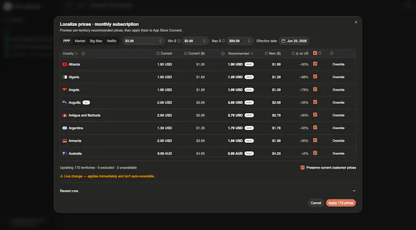The width and height of the screenshot is (416, 230).
Task: Click Override for Armenia
Action: (x=339, y=141)
